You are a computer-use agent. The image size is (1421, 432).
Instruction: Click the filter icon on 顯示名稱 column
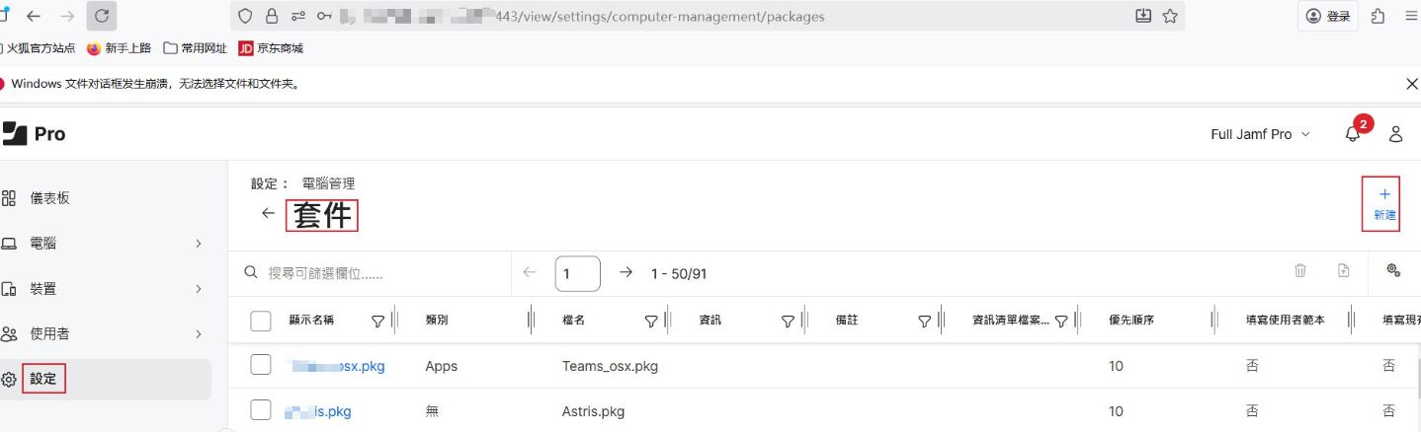click(x=377, y=321)
